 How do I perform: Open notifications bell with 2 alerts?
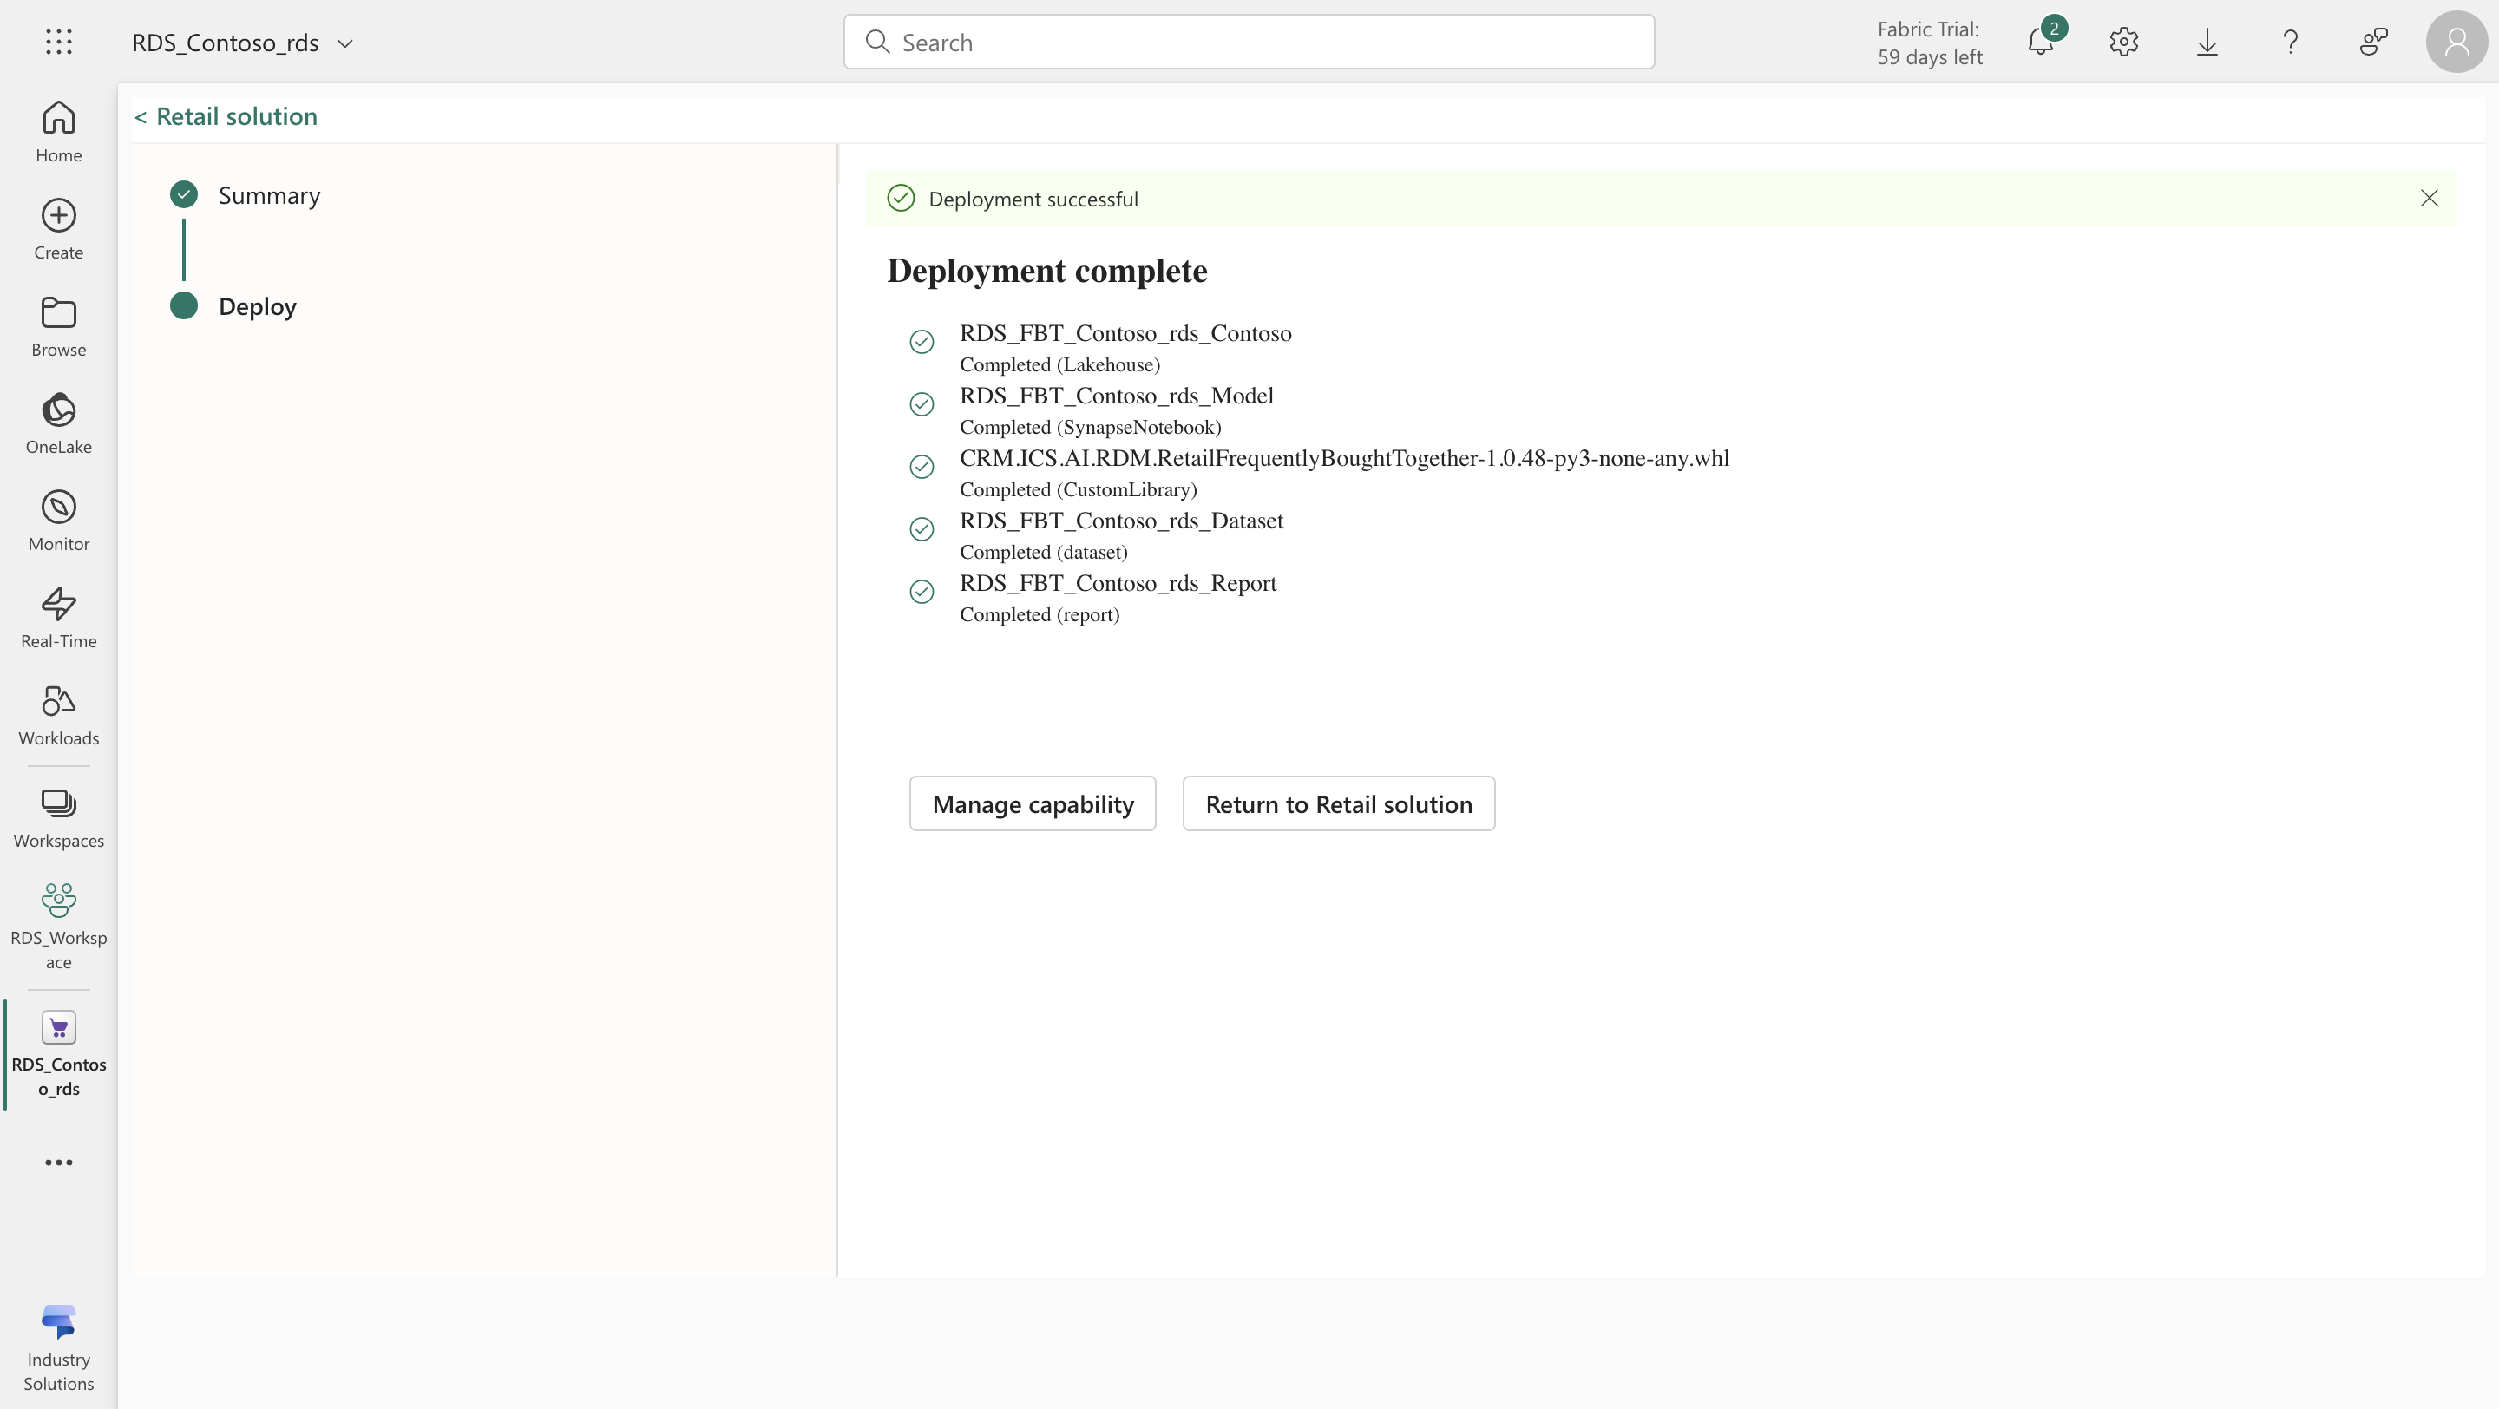(2041, 42)
